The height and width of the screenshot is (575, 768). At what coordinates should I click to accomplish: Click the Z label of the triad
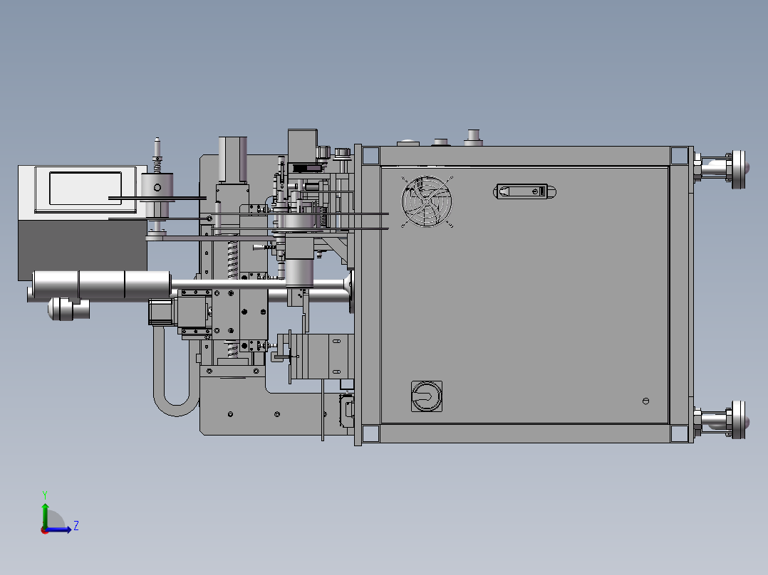click(x=76, y=526)
